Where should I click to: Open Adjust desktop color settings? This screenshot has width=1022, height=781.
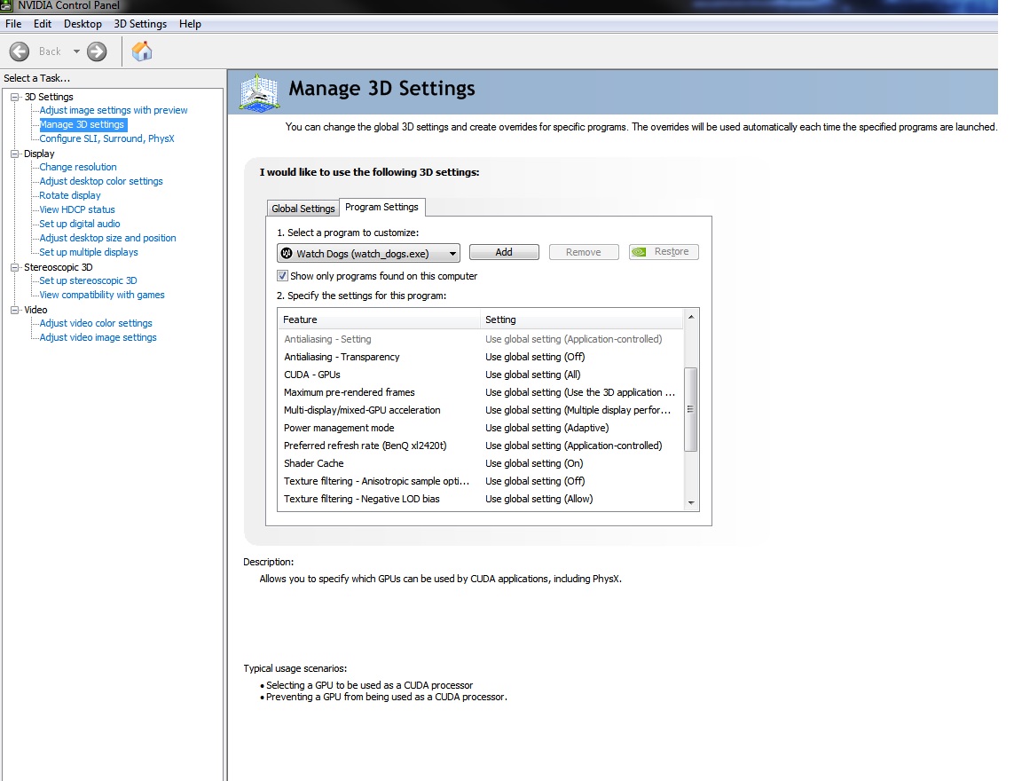tap(101, 181)
